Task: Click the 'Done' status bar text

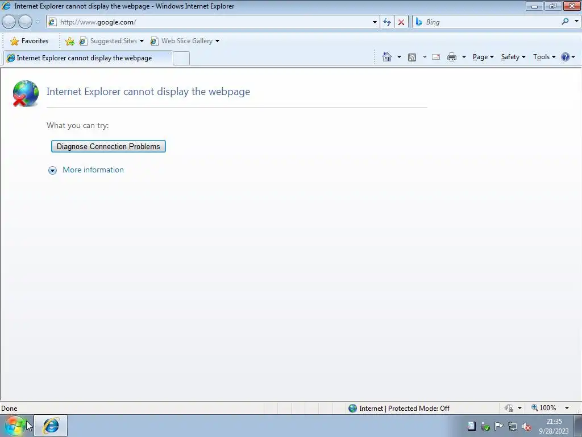Action: [9, 409]
